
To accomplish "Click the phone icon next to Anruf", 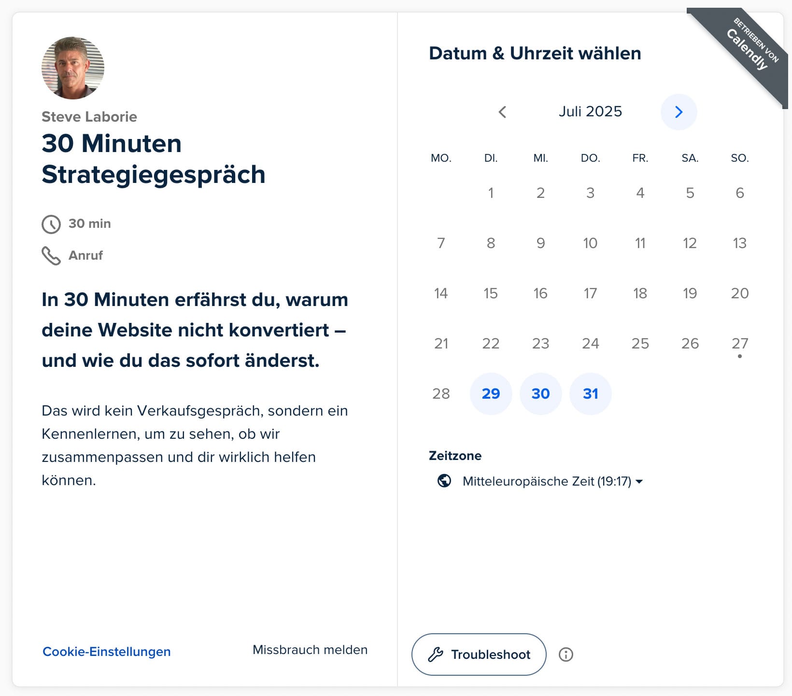I will click(51, 256).
